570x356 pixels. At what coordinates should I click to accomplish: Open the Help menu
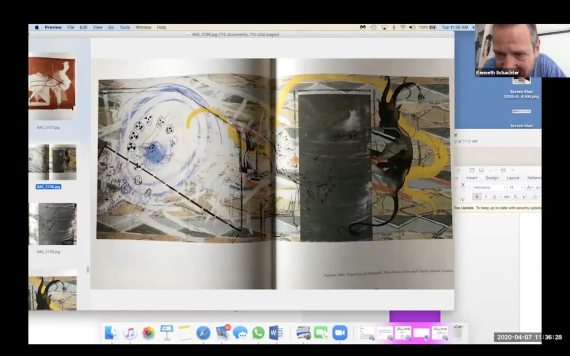[x=161, y=27]
